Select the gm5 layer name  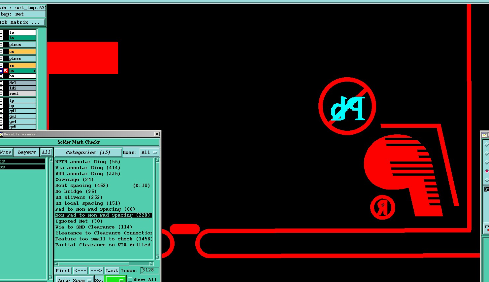[22, 127]
